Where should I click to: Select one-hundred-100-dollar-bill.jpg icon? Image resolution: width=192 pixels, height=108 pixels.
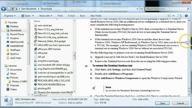click(36, 65)
